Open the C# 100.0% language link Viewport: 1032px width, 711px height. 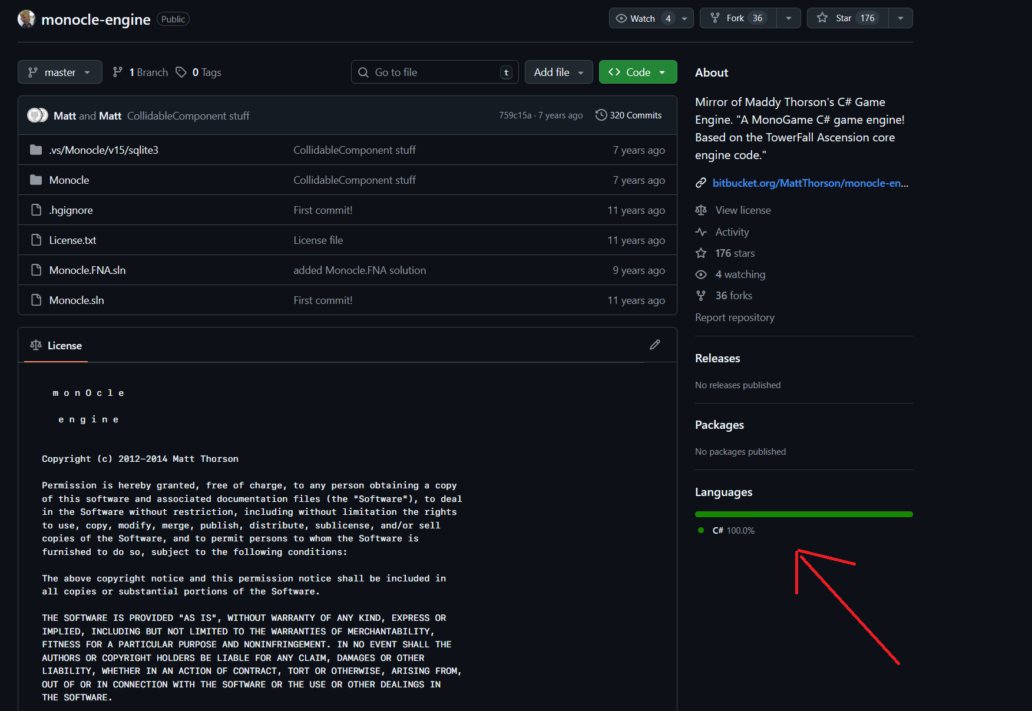733,531
